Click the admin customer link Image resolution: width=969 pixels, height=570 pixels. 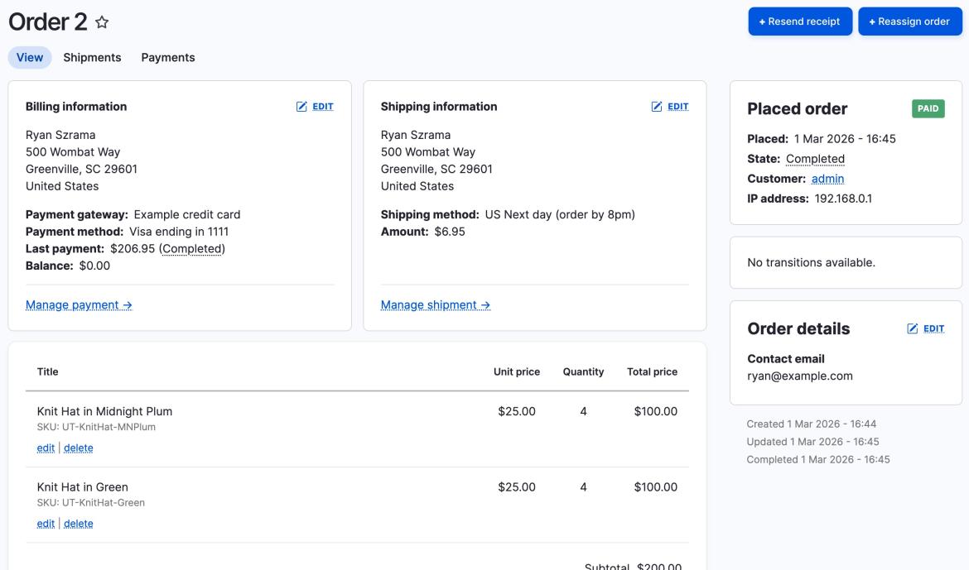[827, 179]
